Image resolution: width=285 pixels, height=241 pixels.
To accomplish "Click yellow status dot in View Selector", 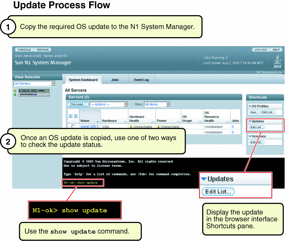I will 15,91.
